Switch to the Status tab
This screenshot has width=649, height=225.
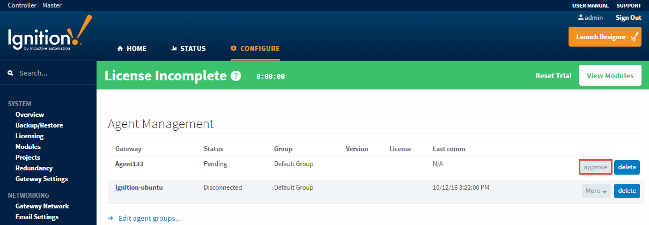[x=188, y=48]
